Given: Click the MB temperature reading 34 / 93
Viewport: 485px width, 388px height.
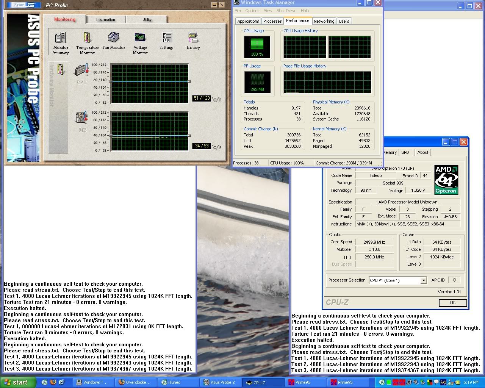Looking at the screenshot, I should click(x=202, y=146).
